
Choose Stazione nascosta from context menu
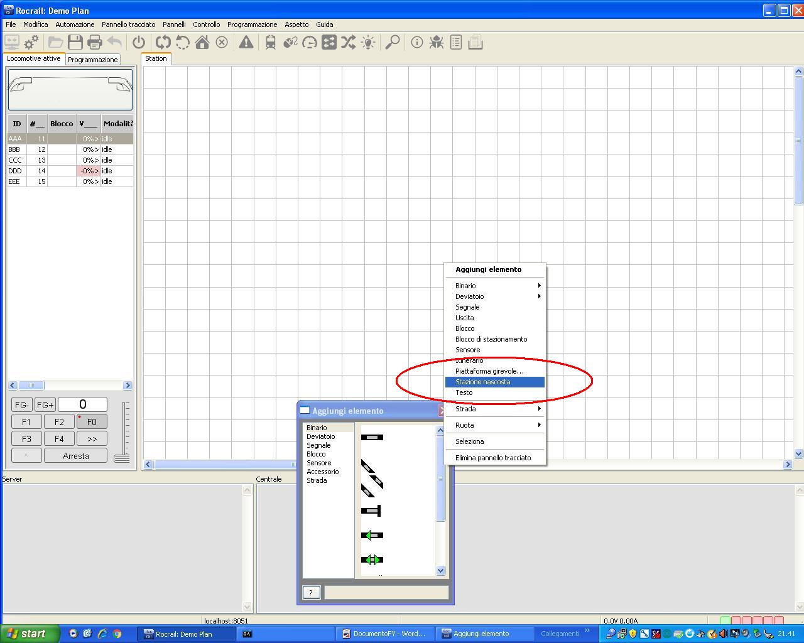coord(495,382)
